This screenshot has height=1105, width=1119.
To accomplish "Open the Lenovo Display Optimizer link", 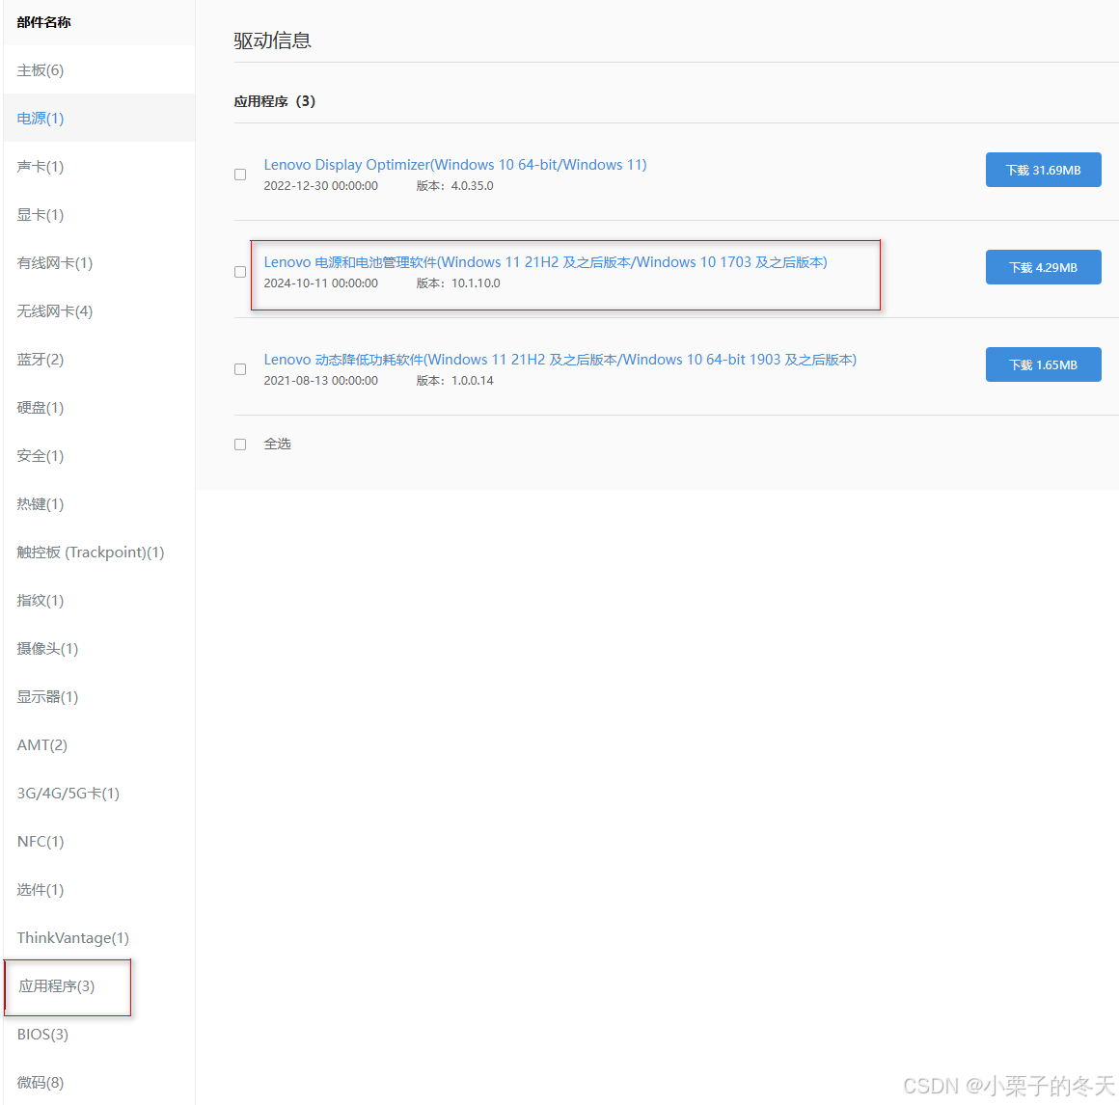I will coord(455,165).
